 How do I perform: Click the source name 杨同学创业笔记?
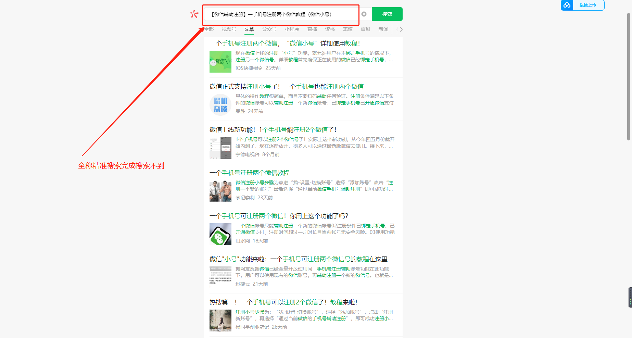click(x=252, y=327)
